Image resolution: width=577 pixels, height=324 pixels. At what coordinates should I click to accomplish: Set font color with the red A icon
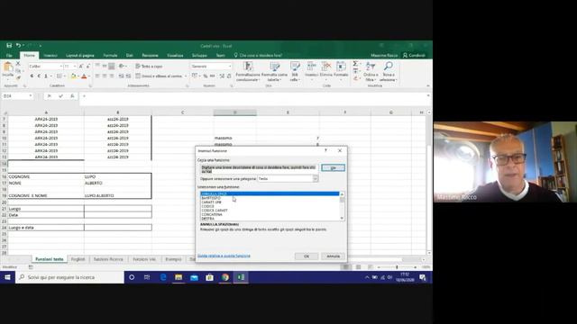pos(84,76)
